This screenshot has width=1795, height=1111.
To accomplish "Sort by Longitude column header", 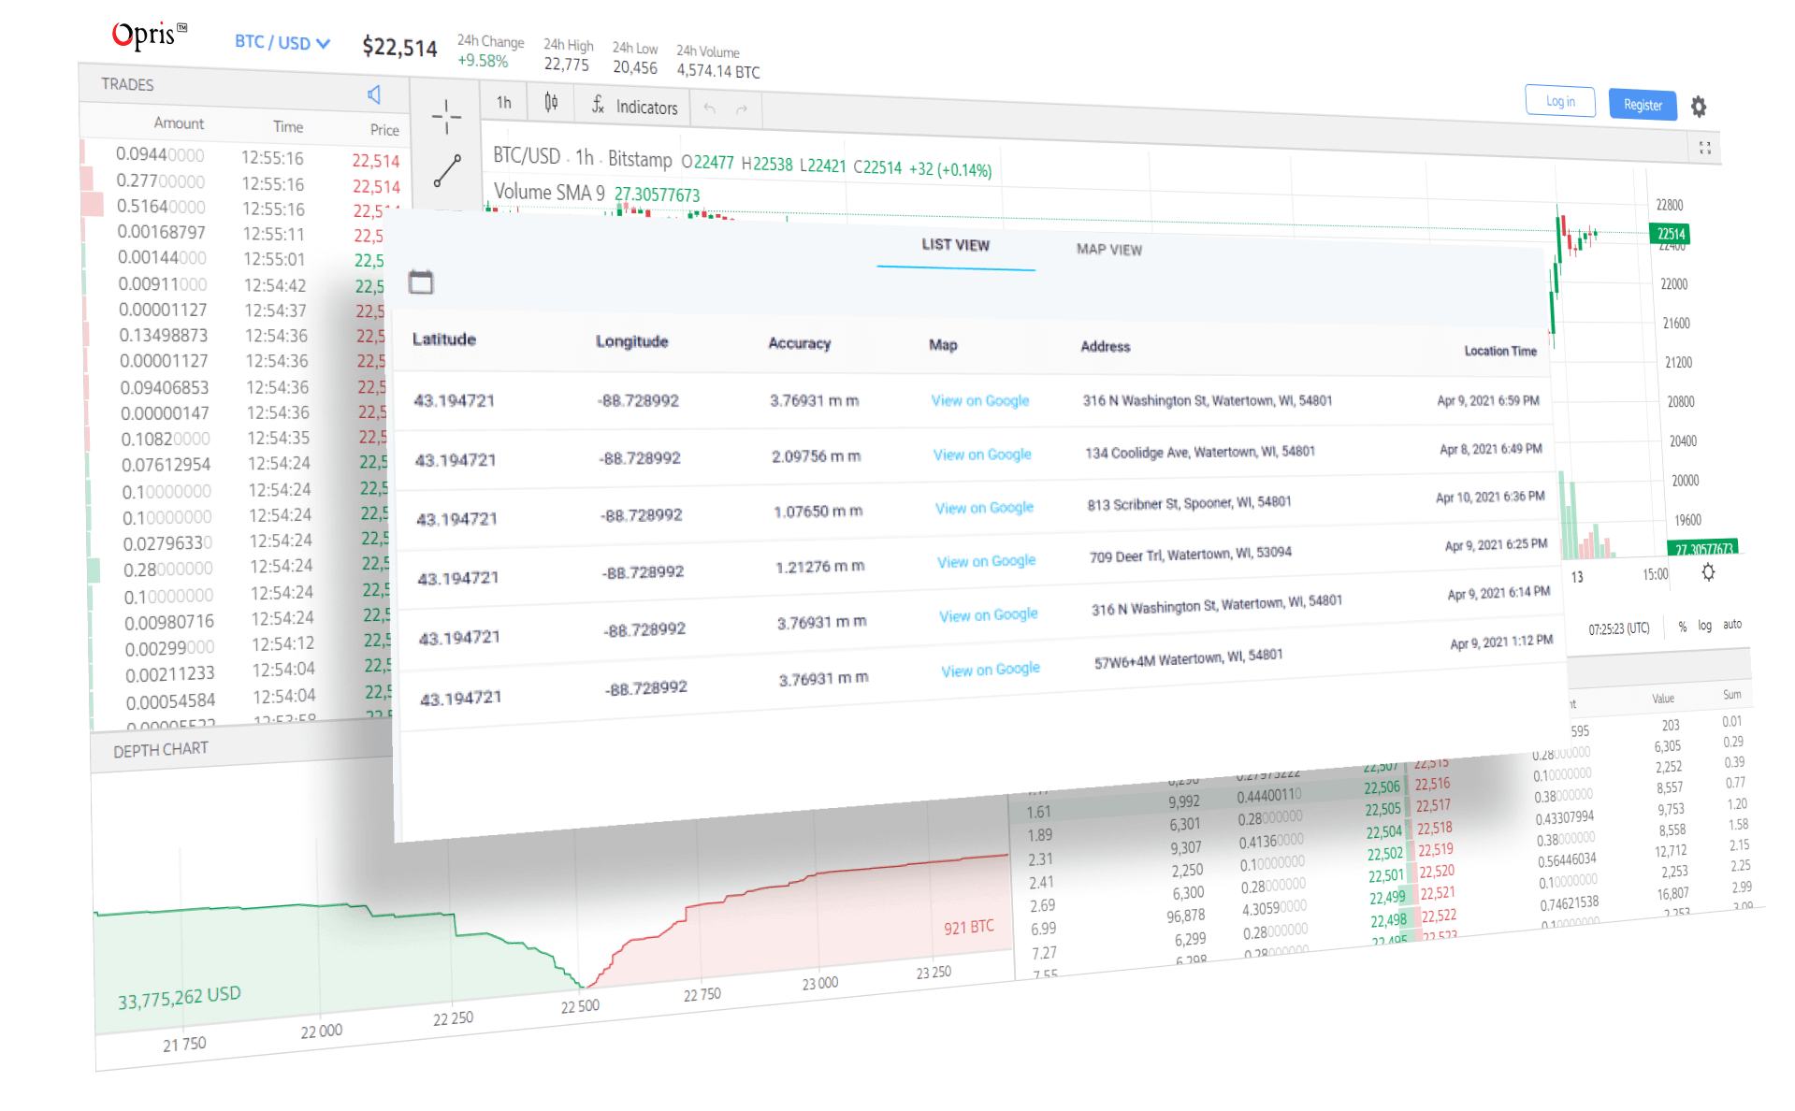I will 631,341.
